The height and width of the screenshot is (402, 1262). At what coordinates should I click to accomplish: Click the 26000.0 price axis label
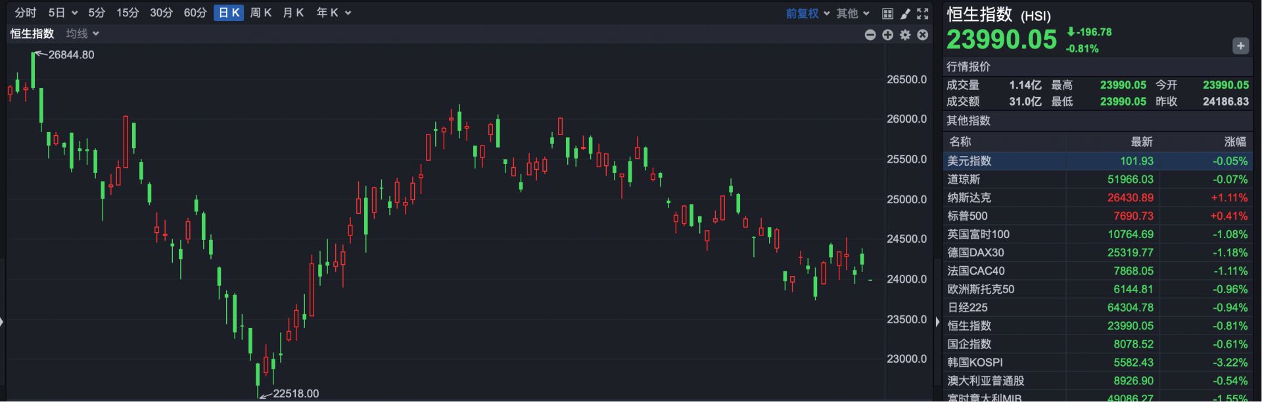(907, 119)
